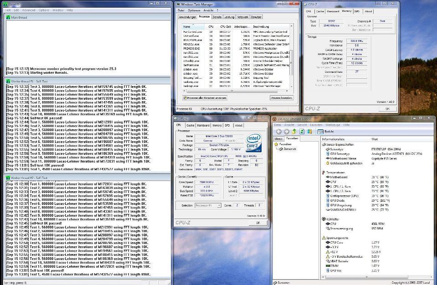Click DIMM voltage row icon
Screen dimensions: 437x285
pyautogui.click(x=328, y=266)
